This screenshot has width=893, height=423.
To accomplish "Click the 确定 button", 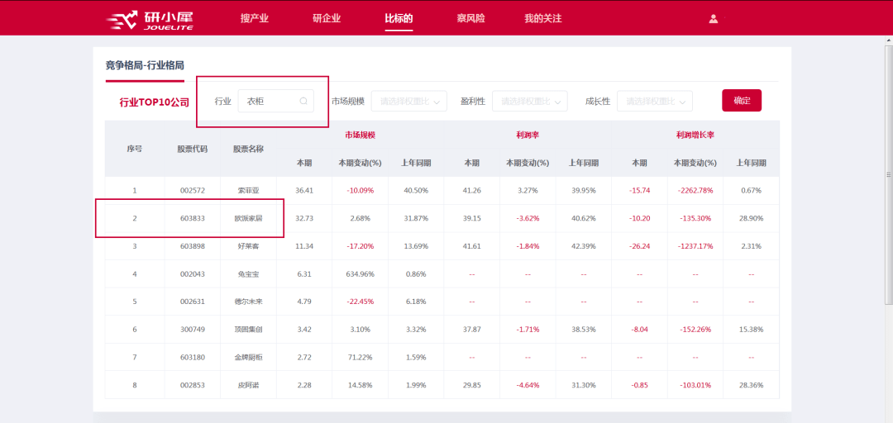I will click(742, 101).
